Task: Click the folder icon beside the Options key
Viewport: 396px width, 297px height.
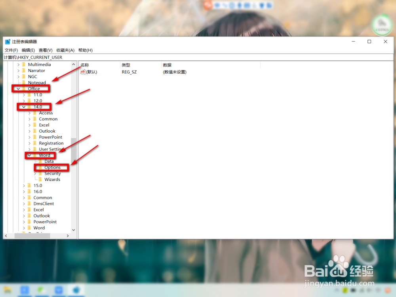Action: [x=40, y=167]
